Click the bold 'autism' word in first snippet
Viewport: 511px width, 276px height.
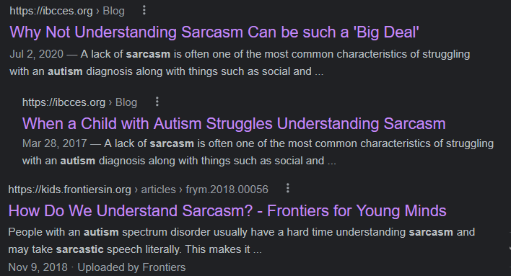65,71
